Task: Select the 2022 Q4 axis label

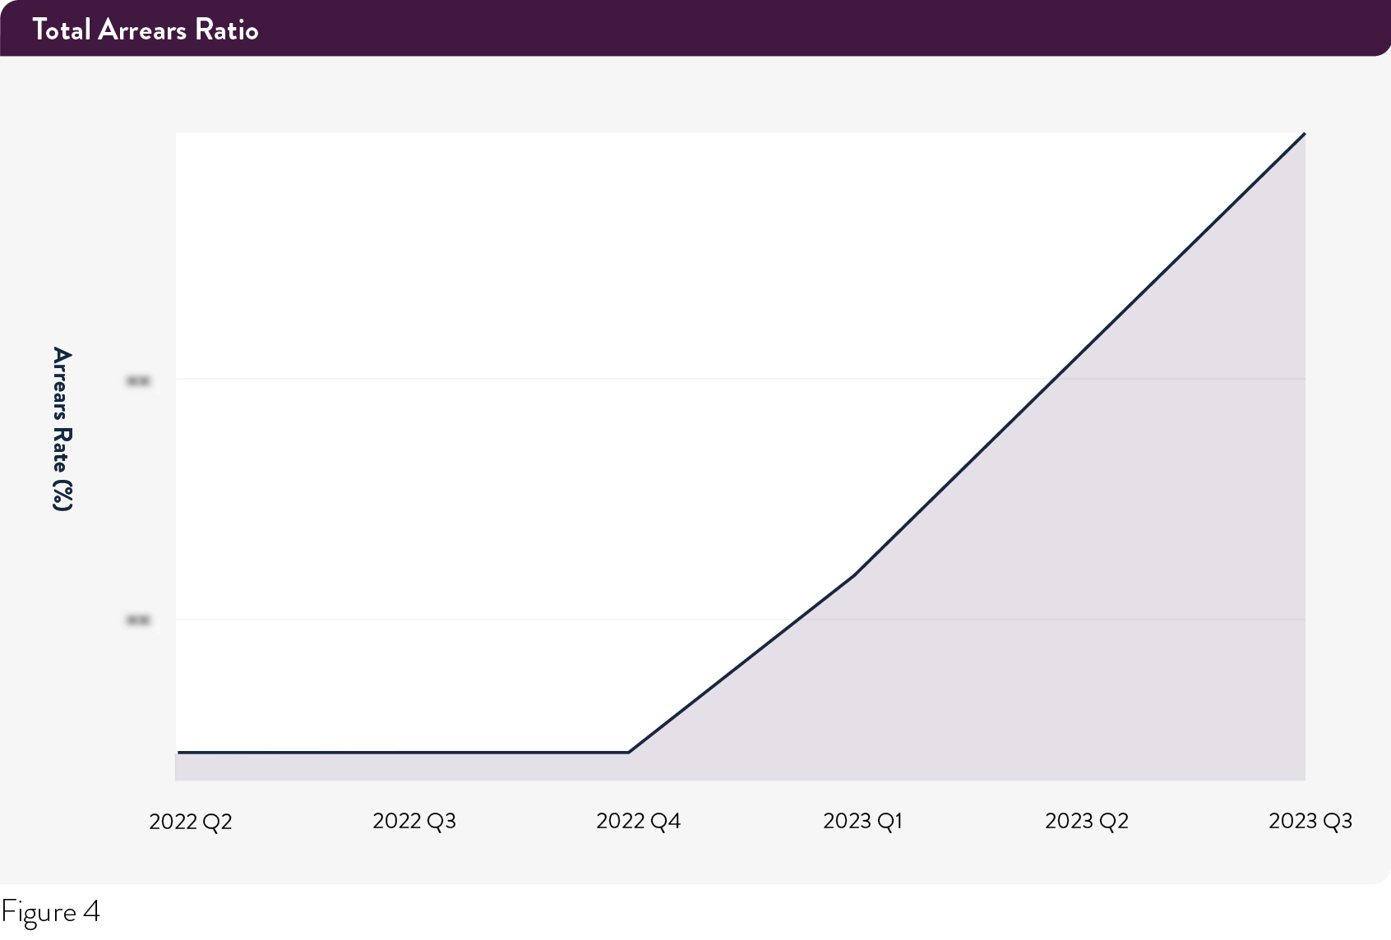Action: click(639, 820)
